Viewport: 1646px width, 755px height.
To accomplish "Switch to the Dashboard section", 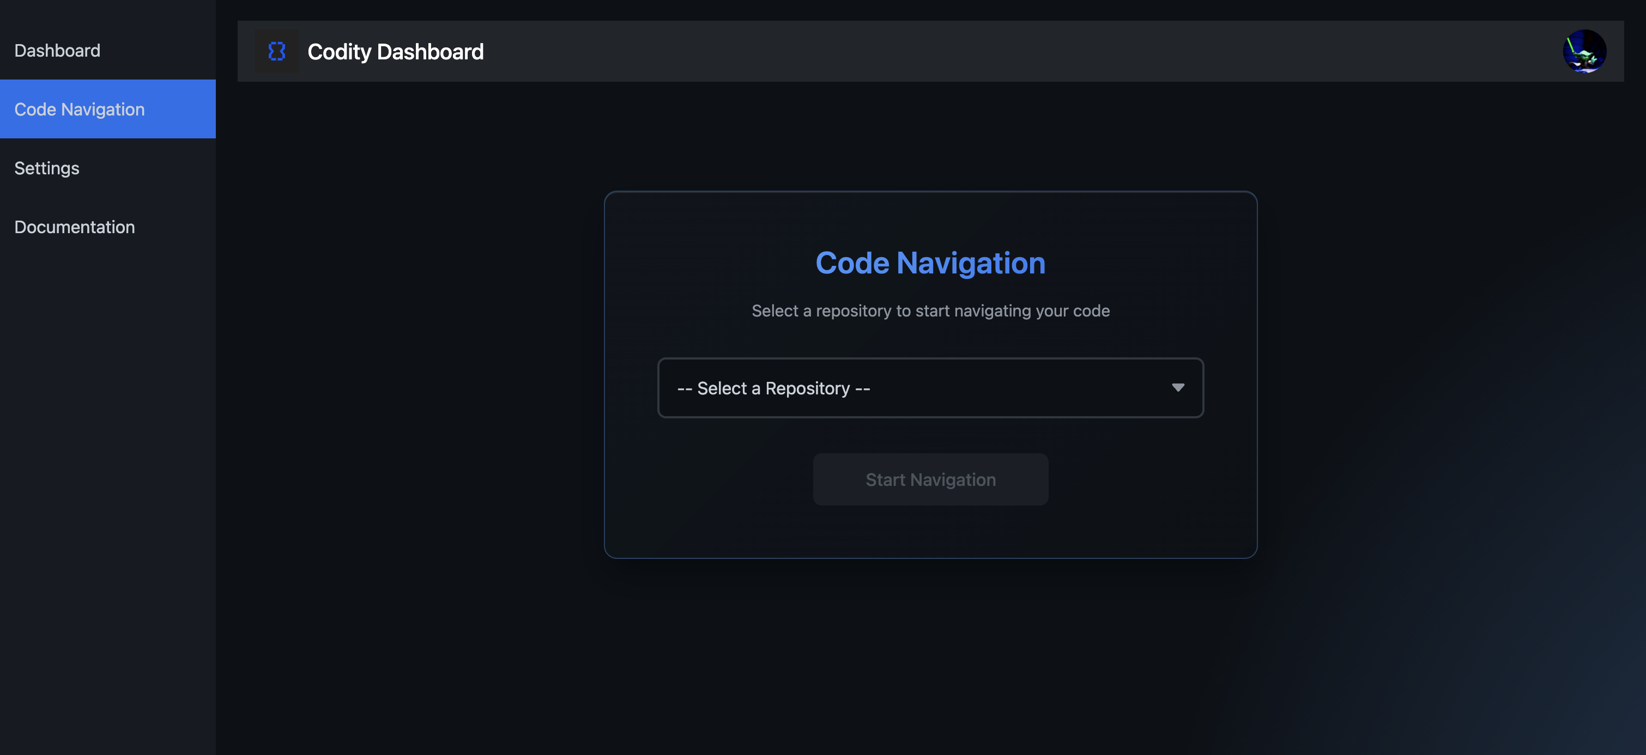I will (58, 51).
